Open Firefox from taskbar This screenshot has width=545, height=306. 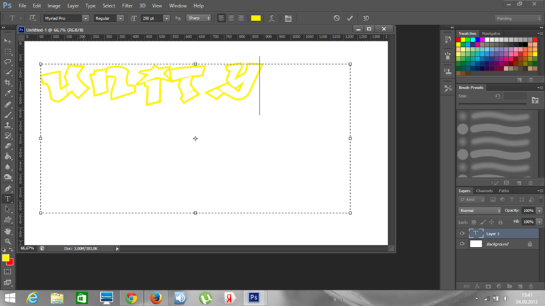coord(156,298)
